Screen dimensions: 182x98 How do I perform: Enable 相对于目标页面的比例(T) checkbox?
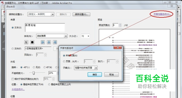pyautogui.click(x=13, y=79)
